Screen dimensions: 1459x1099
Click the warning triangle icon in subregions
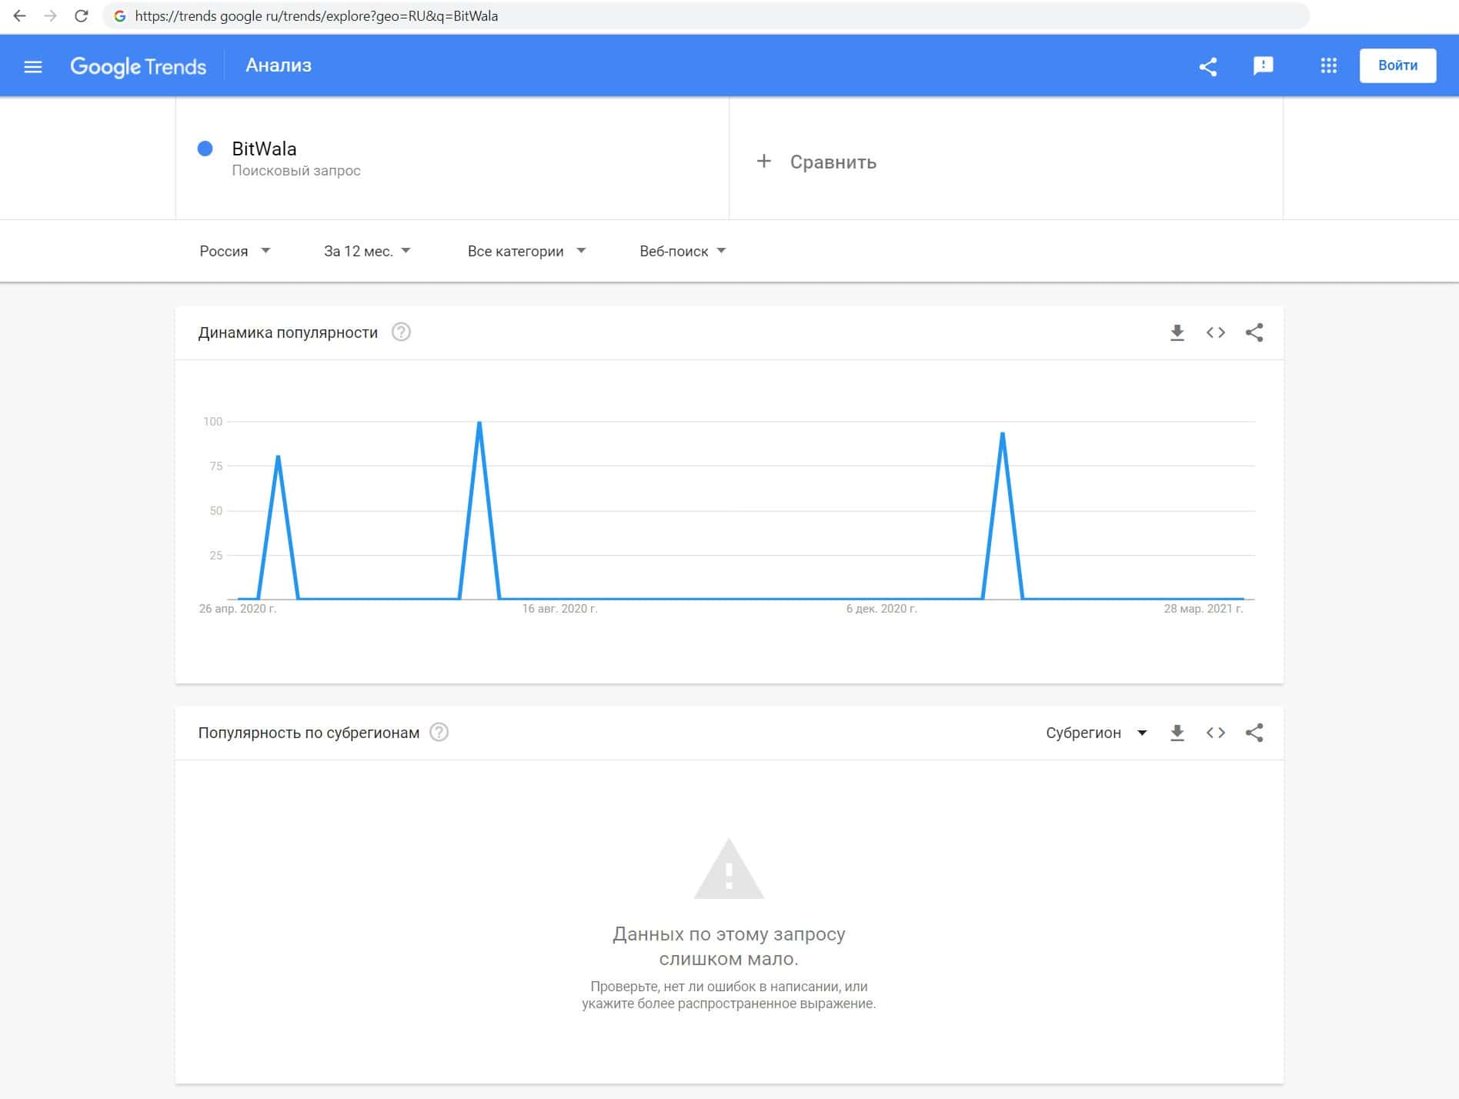(x=729, y=869)
